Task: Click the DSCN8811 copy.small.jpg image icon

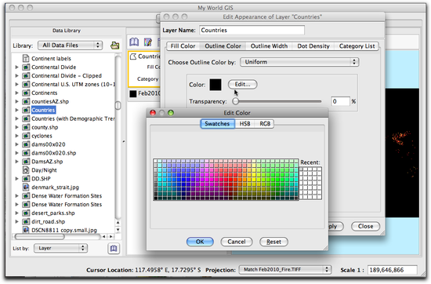Action: point(26,230)
